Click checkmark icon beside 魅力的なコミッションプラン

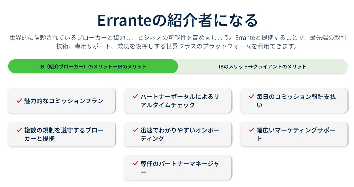19,101
